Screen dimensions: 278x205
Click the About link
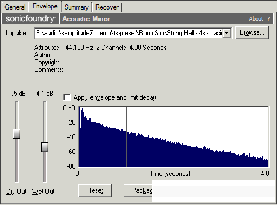pos(256,19)
